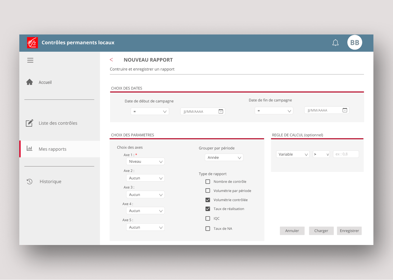This screenshot has width=393, height=280.
Task: Open calendar for campaign end date
Action: [x=345, y=110]
